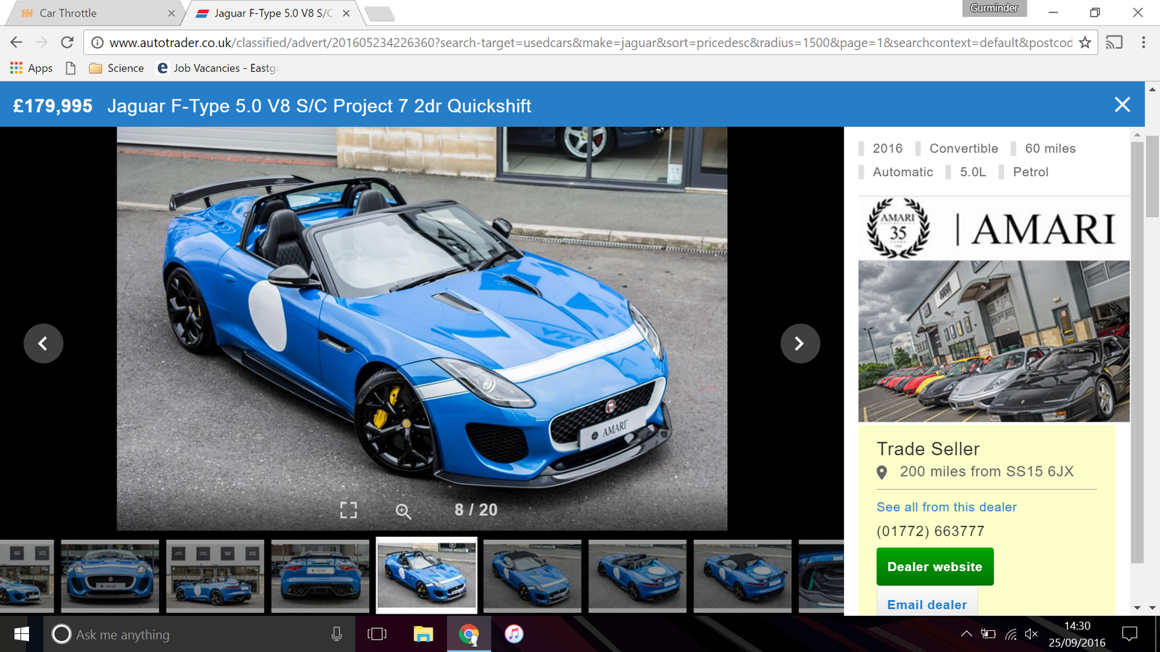Click the Dealer website button
Viewport: 1160px width, 652px height.
pyautogui.click(x=935, y=567)
